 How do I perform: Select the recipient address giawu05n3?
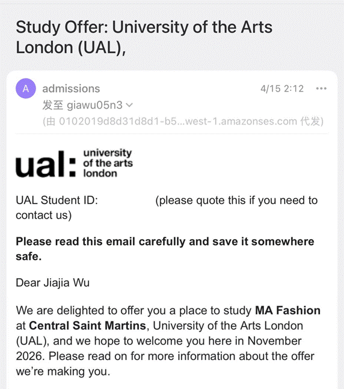point(94,105)
